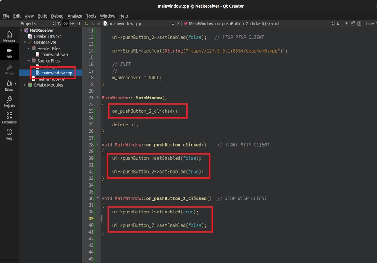Select mainwindow.h in the project tree
Image resolution: width=377 pixels, height=263 pixels.
(54, 55)
